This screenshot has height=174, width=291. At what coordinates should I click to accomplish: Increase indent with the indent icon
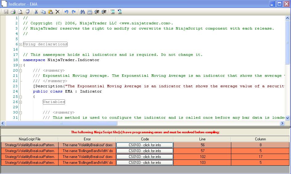point(104,12)
